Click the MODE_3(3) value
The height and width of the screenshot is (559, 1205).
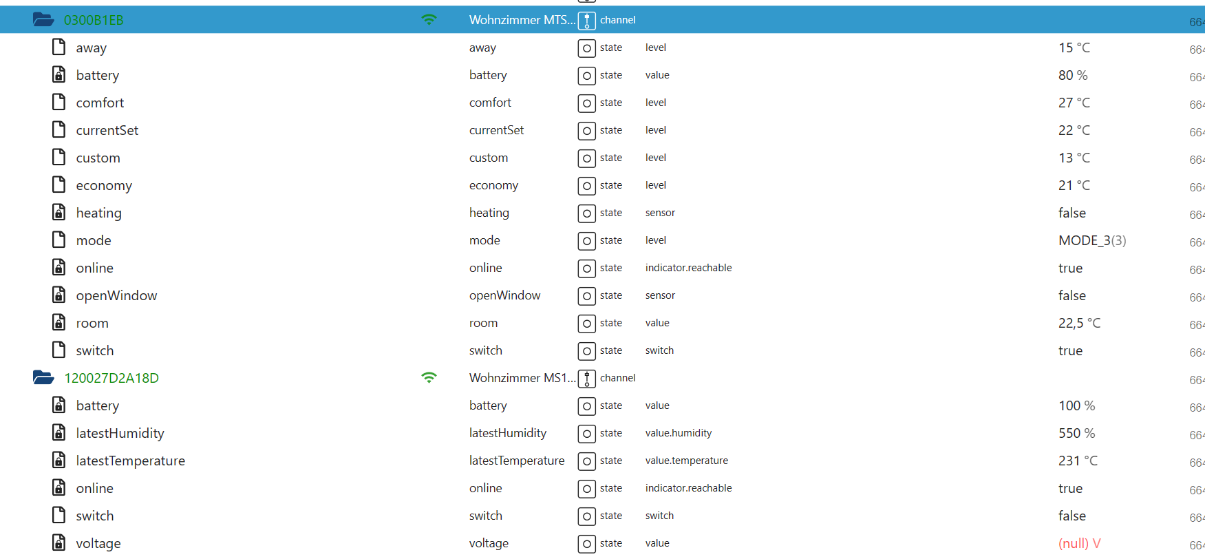pyautogui.click(x=1091, y=240)
